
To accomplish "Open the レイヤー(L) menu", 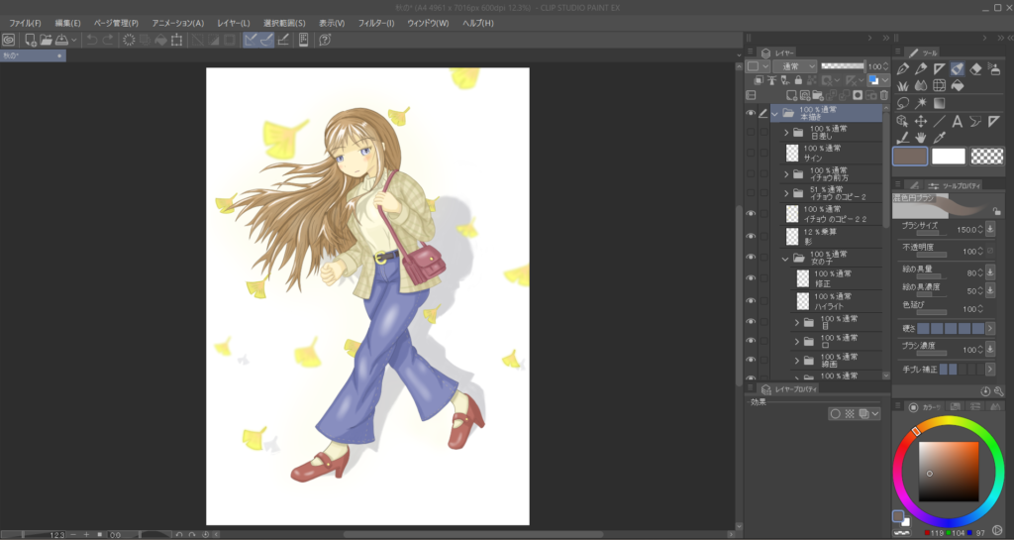I will (x=234, y=22).
